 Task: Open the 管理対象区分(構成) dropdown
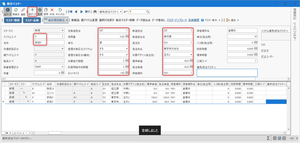pos(127,55)
